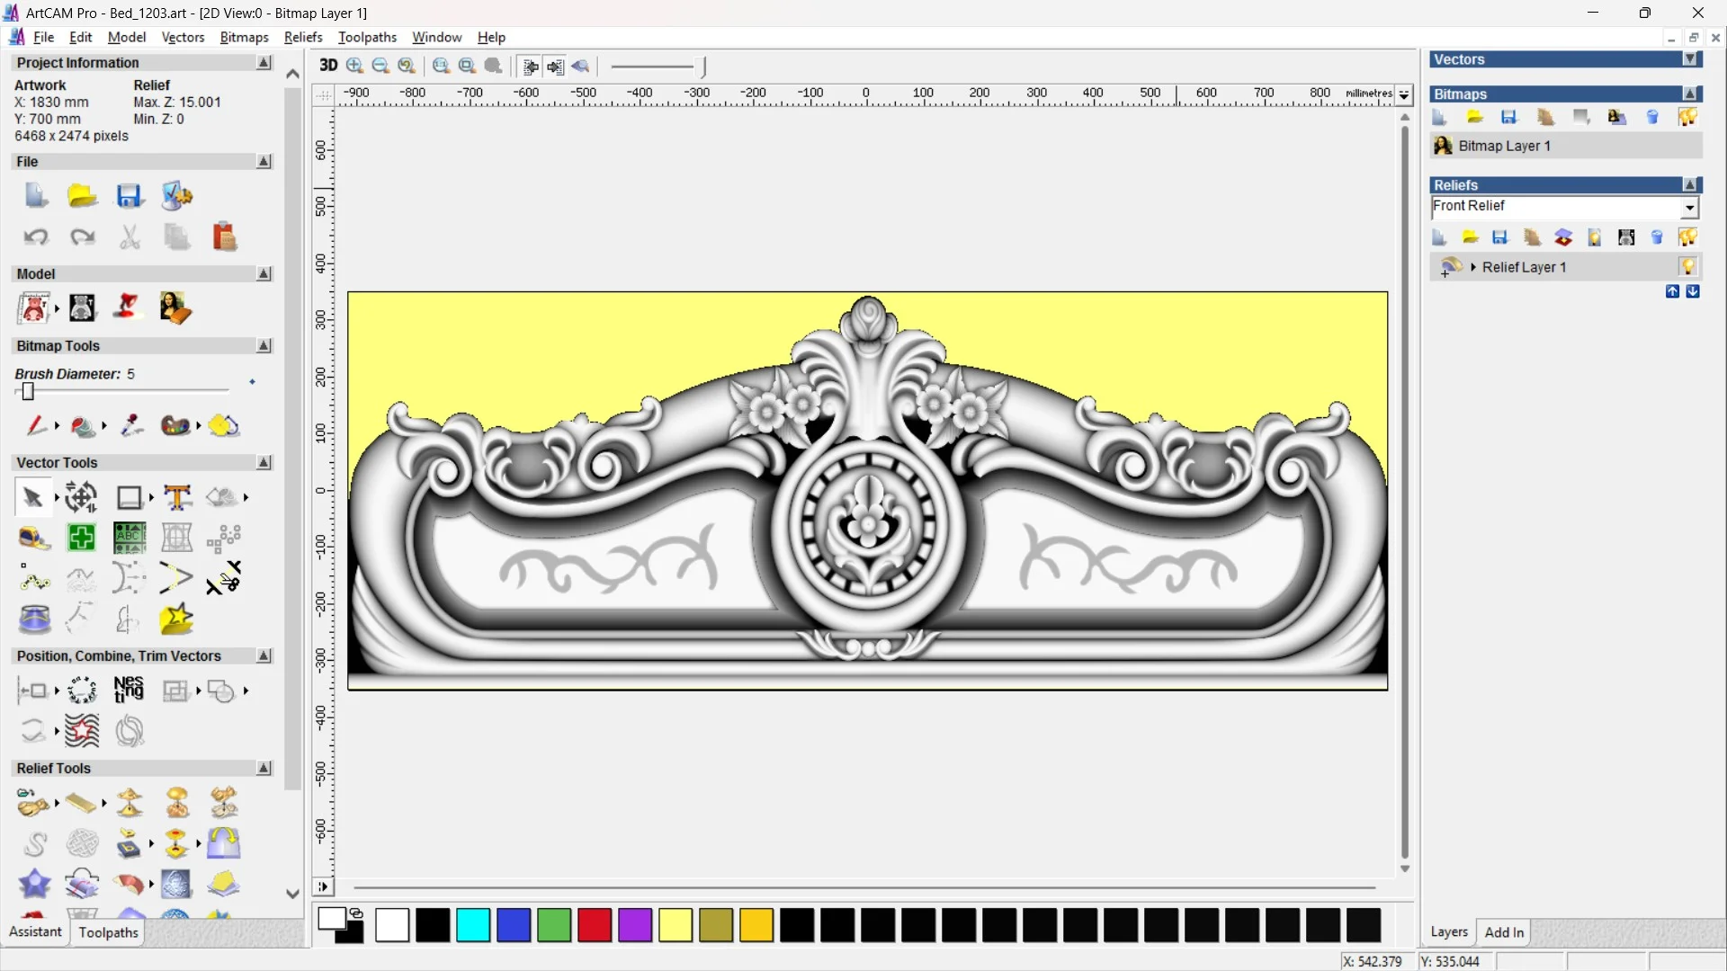Click the Add In tab button
The height and width of the screenshot is (971, 1727).
[1504, 932]
